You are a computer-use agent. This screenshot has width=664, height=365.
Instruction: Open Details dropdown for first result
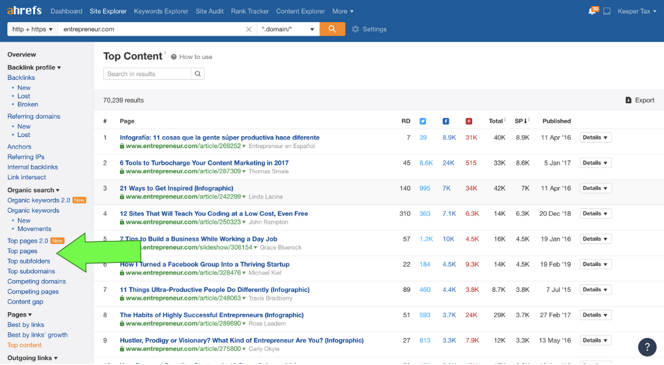(595, 138)
